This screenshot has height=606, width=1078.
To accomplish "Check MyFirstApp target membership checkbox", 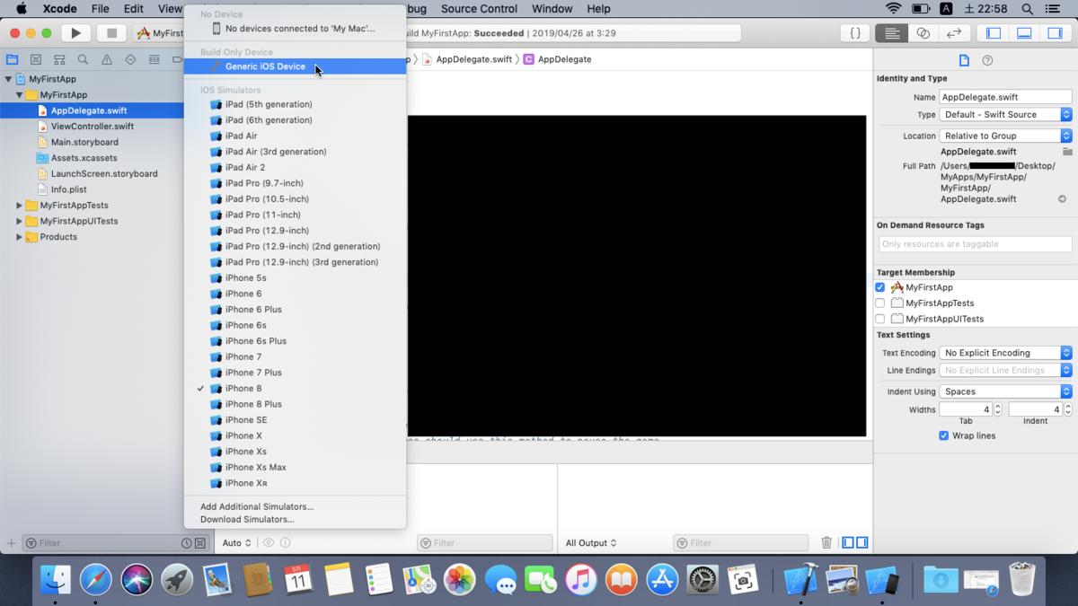I will pyautogui.click(x=880, y=287).
